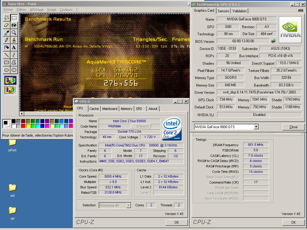This screenshot has height=230, width=307.
Task: Click the left scroll arrow of Paint canvas
Action: pyautogui.click(x=22, y=114)
